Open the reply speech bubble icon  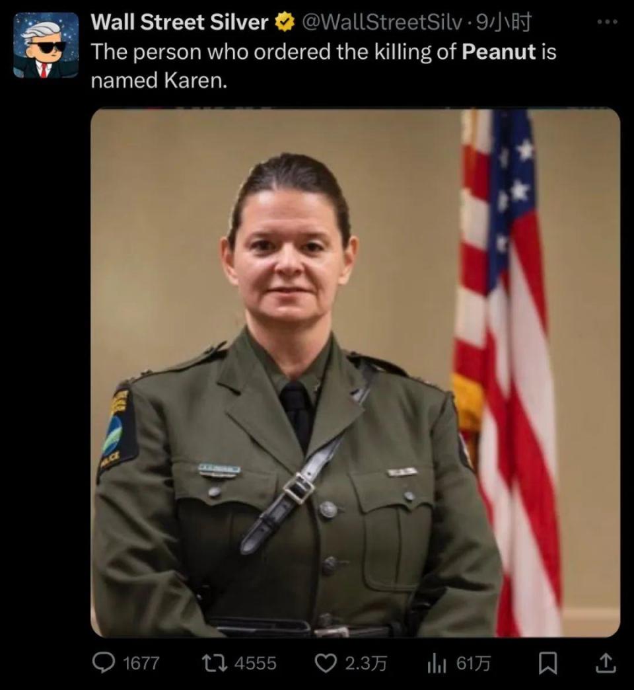[104, 663]
